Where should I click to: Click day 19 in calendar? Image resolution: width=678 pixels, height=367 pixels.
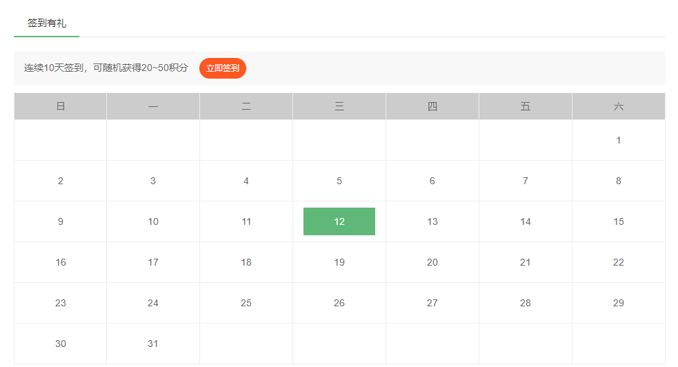[x=339, y=262]
